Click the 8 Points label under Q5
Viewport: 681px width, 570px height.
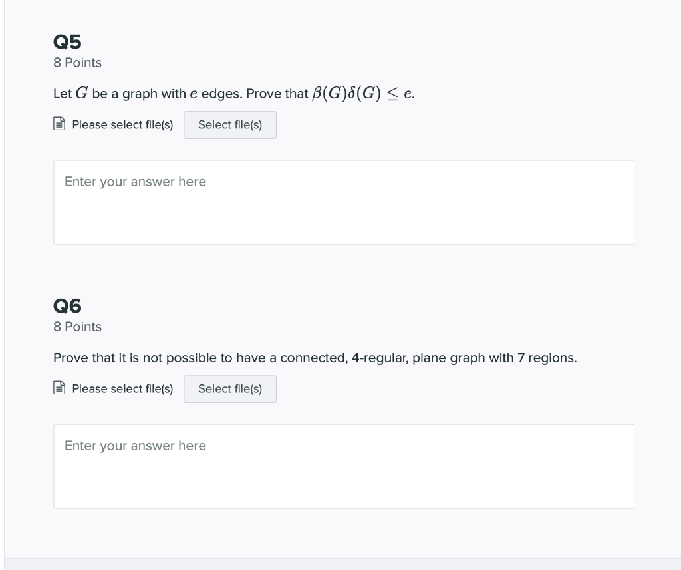(x=77, y=63)
